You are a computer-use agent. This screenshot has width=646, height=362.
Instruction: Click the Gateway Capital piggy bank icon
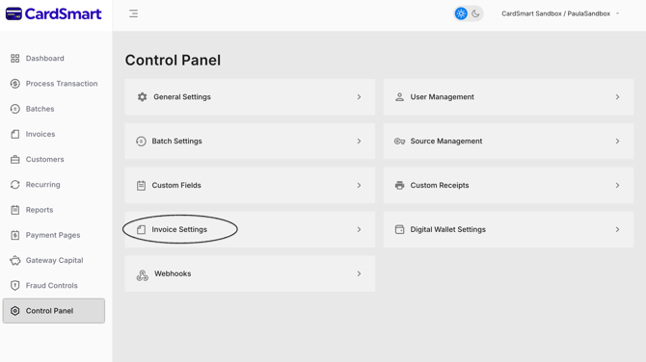pyautogui.click(x=15, y=260)
